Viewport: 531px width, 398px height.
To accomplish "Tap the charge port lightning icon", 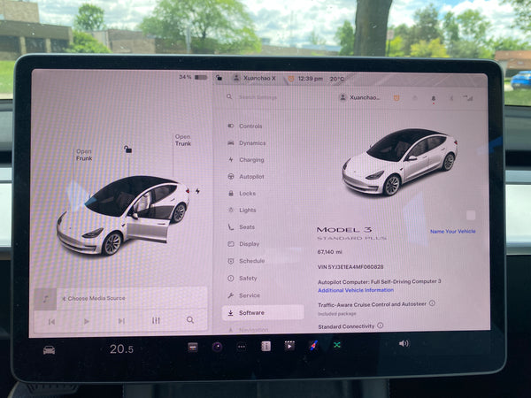I will coord(197,191).
